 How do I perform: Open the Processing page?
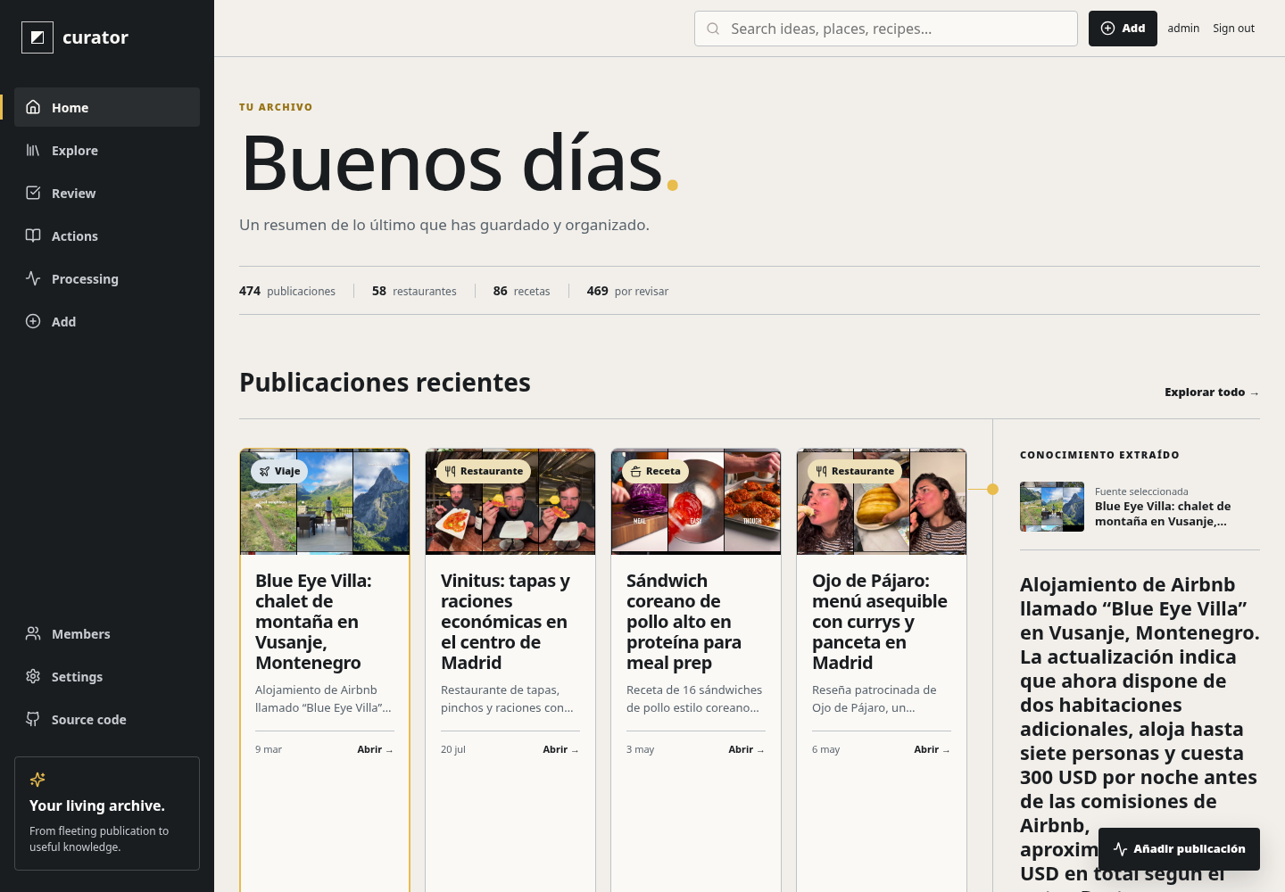point(107,278)
